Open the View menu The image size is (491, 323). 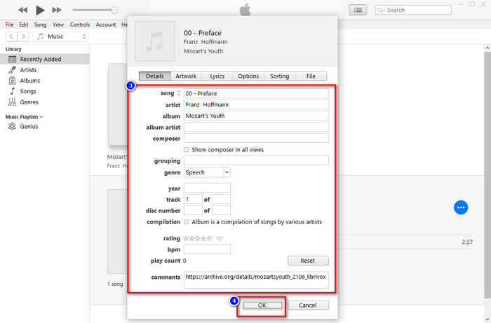58,25
